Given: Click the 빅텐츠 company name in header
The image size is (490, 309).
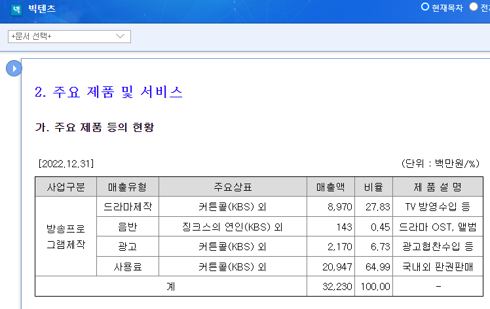Looking at the screenshot, I should pyautogui.click(x=42, y=8).
